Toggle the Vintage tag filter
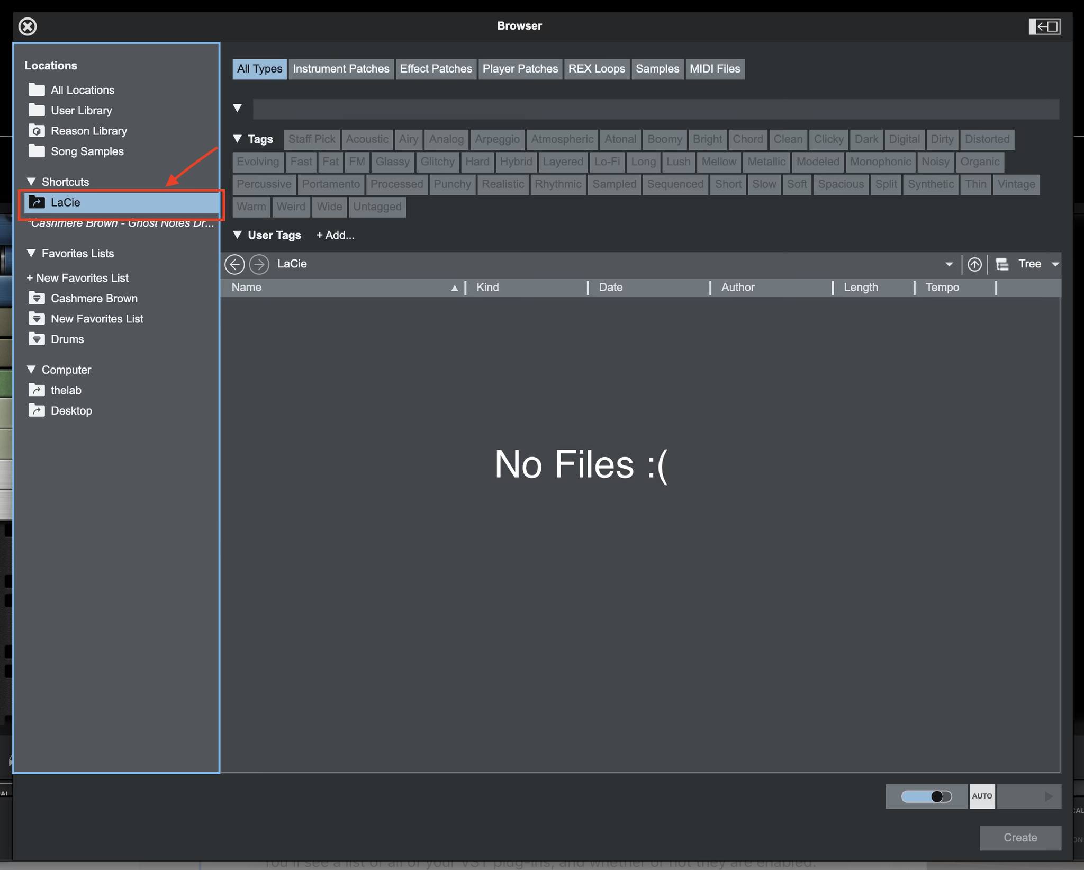 point(1016,184)
